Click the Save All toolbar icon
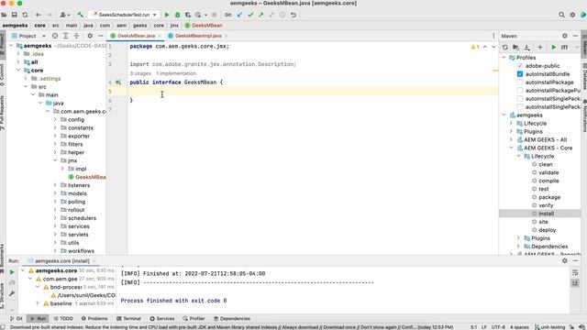The image size is (587, 330). tap(15, 15)
